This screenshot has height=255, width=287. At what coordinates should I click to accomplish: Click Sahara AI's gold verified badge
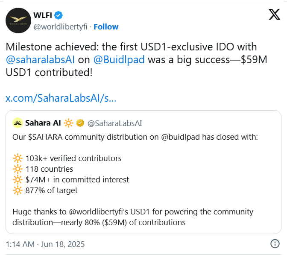click(79, 123)
